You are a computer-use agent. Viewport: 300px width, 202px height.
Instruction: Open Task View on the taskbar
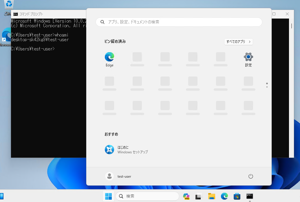point(199,196)
